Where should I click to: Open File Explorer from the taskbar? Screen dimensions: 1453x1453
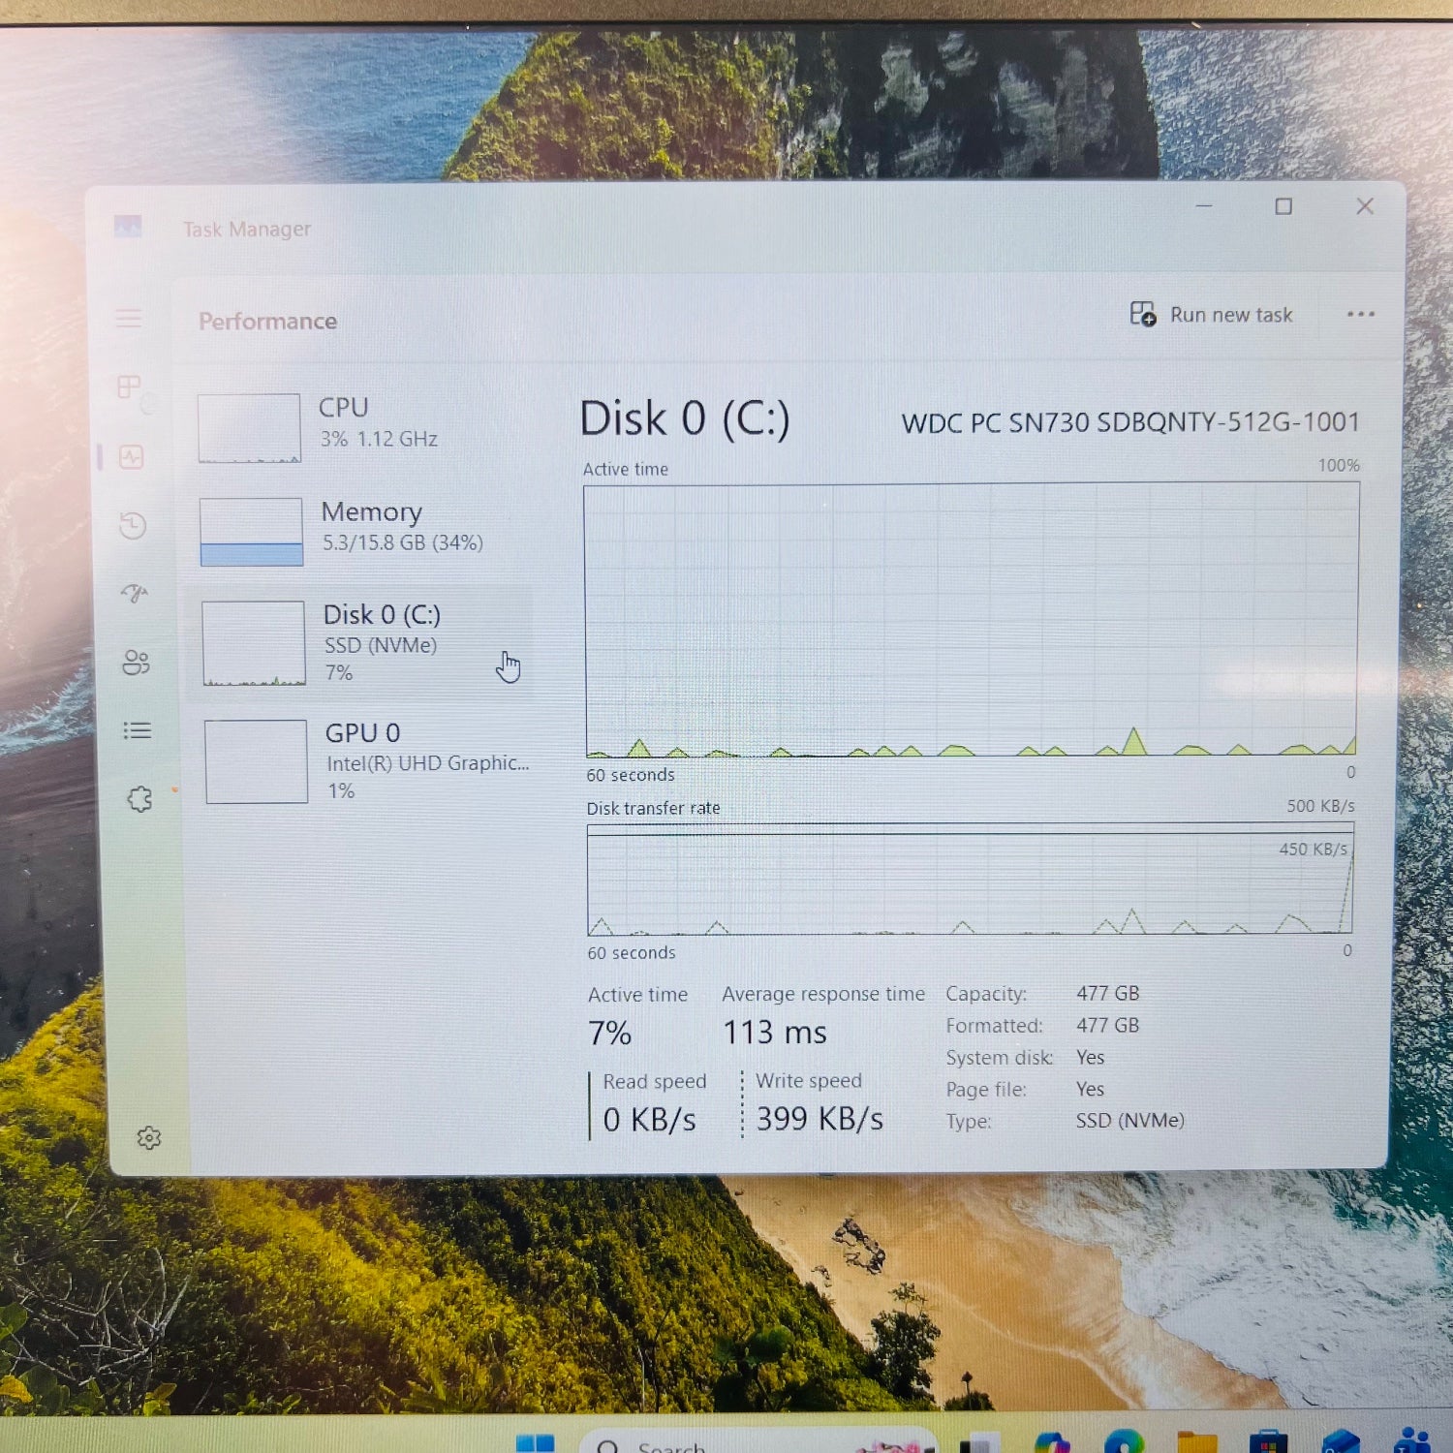click(x=1197, y=1443)
